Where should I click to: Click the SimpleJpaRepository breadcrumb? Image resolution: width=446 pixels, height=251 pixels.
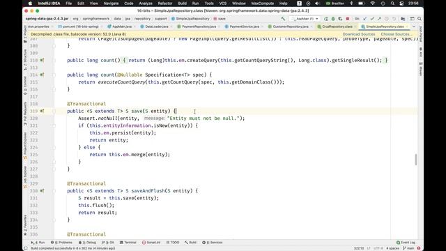(190, 19)
